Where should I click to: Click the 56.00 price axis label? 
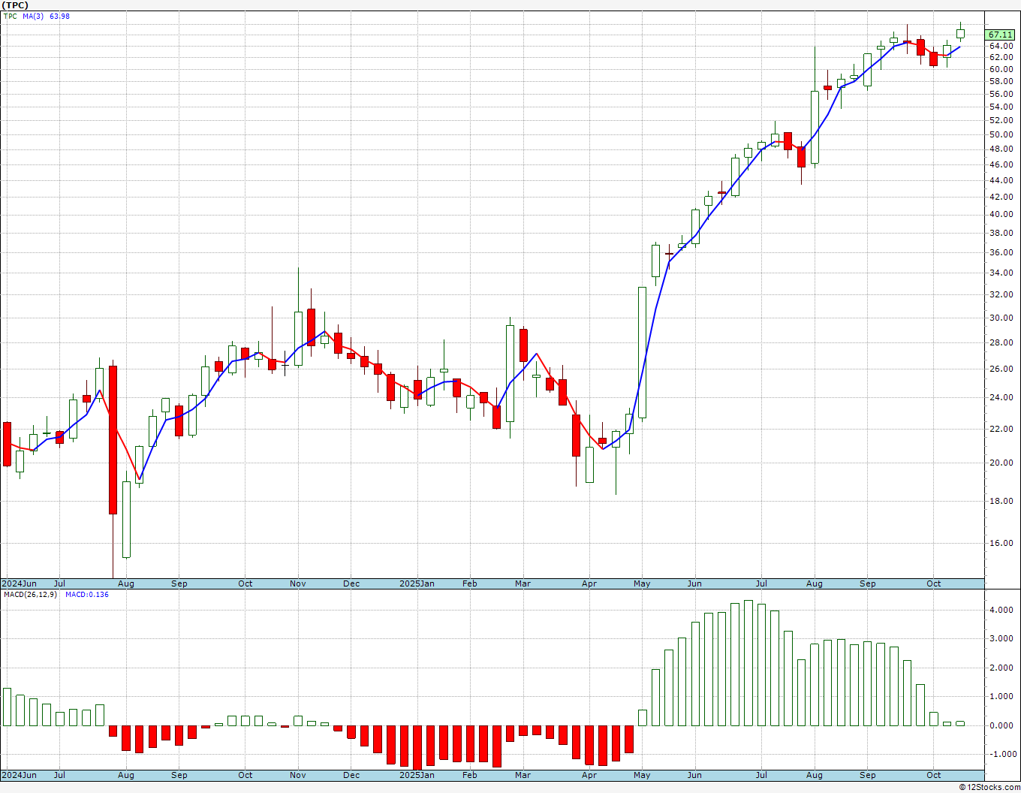1001,94
